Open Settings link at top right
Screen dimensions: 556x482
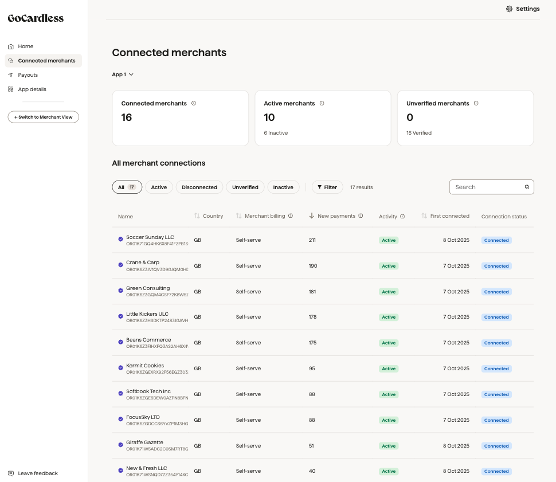tap(528, 9)
